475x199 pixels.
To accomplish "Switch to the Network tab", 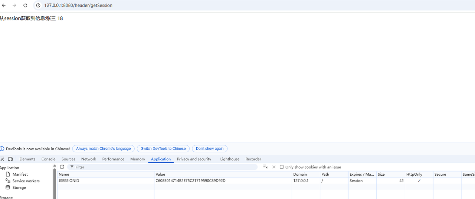I will 89,159.
